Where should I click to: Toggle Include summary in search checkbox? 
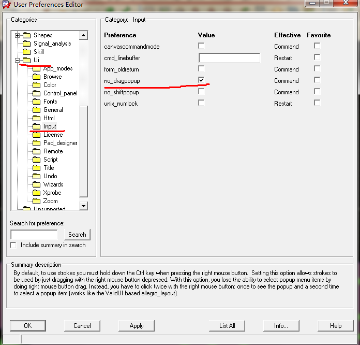13,245
